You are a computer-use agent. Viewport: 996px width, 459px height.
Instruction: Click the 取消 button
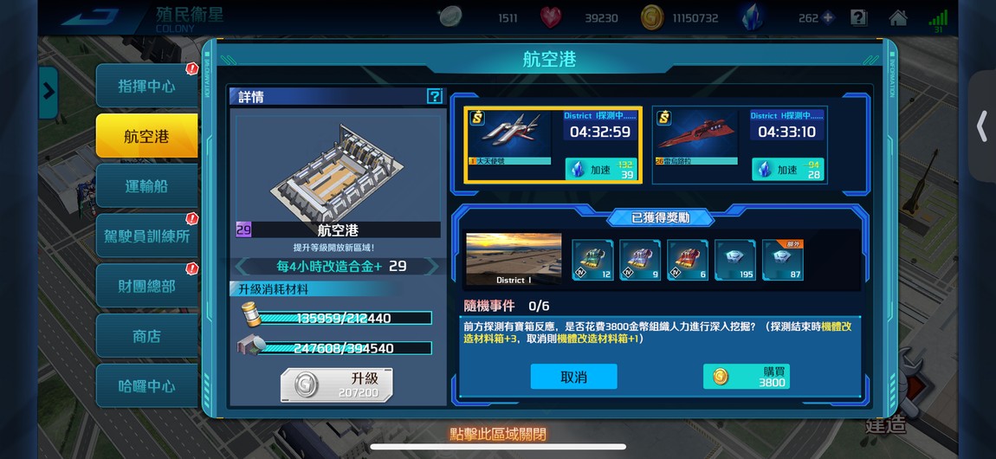[573, 377]
